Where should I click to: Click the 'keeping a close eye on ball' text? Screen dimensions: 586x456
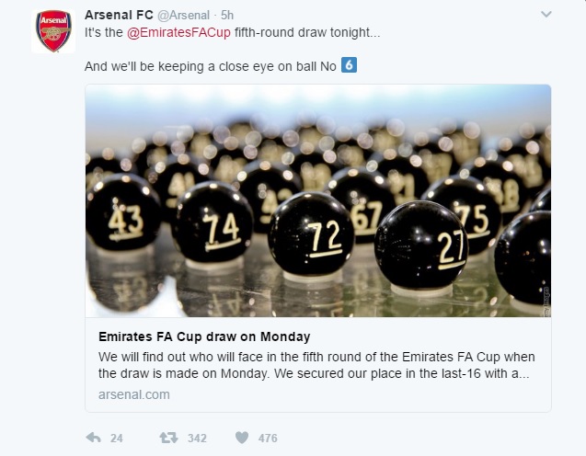click(x=211, y=66)
